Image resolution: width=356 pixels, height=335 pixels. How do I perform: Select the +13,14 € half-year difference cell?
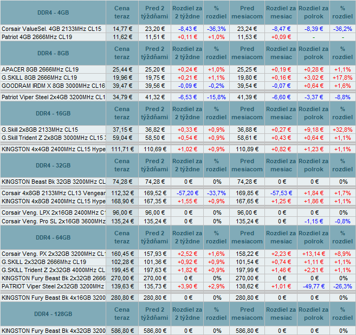[x=314, y=254]
